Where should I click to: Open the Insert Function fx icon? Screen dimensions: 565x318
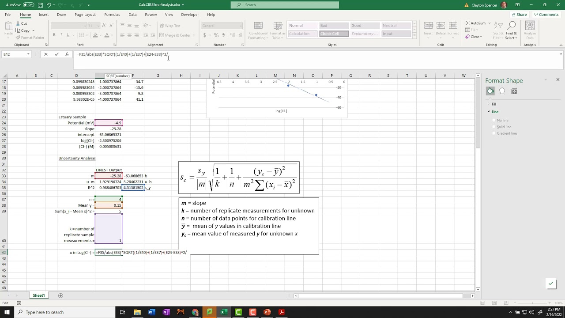[x=67, y=54]
